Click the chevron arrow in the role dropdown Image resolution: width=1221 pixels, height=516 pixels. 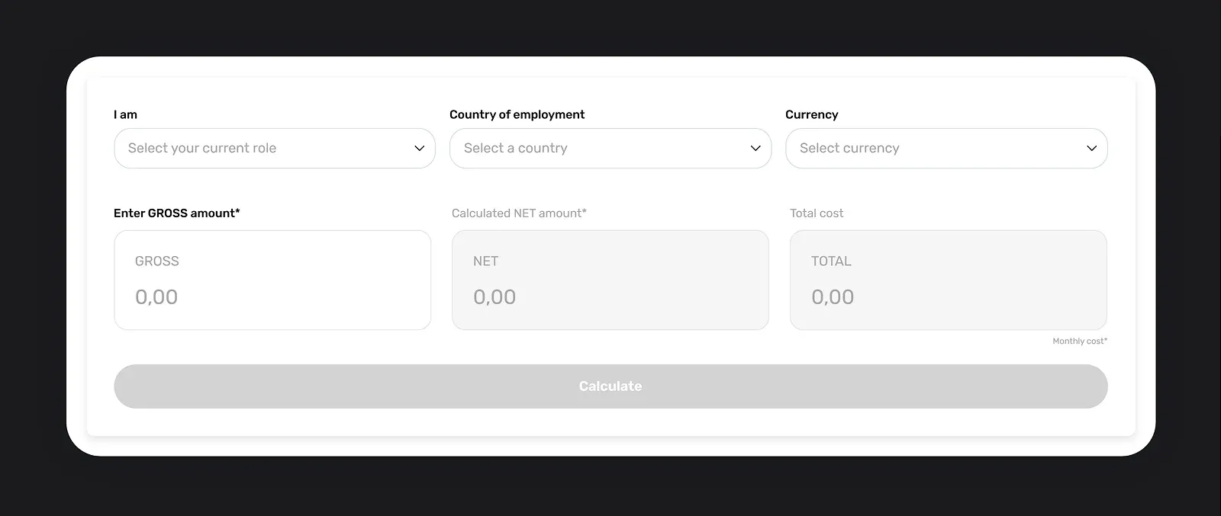click(419, 149)
